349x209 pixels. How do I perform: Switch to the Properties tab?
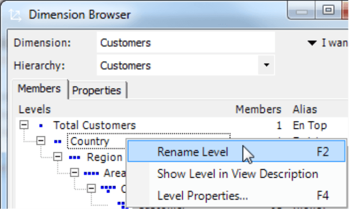click(x=97, y=91)
